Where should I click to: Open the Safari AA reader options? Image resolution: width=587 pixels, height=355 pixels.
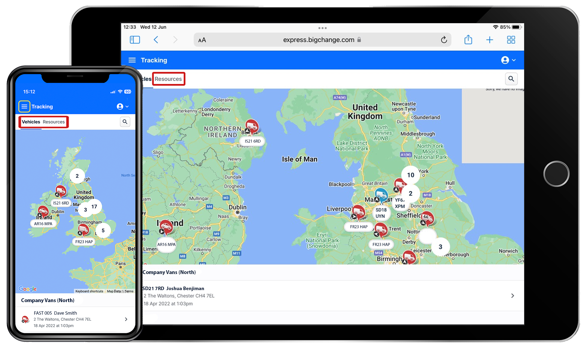click(202, 40)
